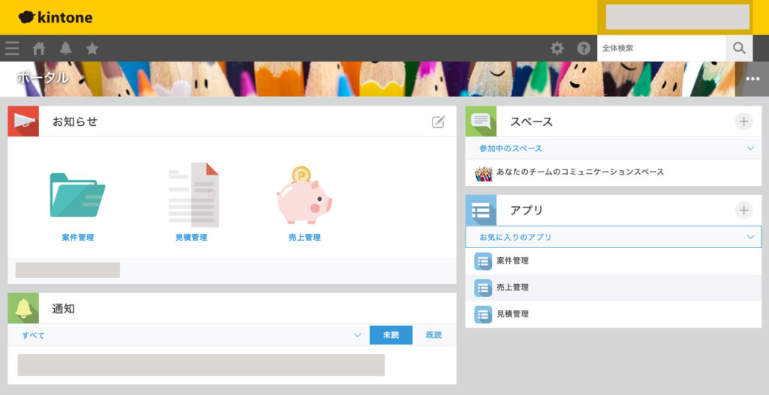Select the 未読 unread tab
Viewport: 769px width, 395px height.
(391, 335)
